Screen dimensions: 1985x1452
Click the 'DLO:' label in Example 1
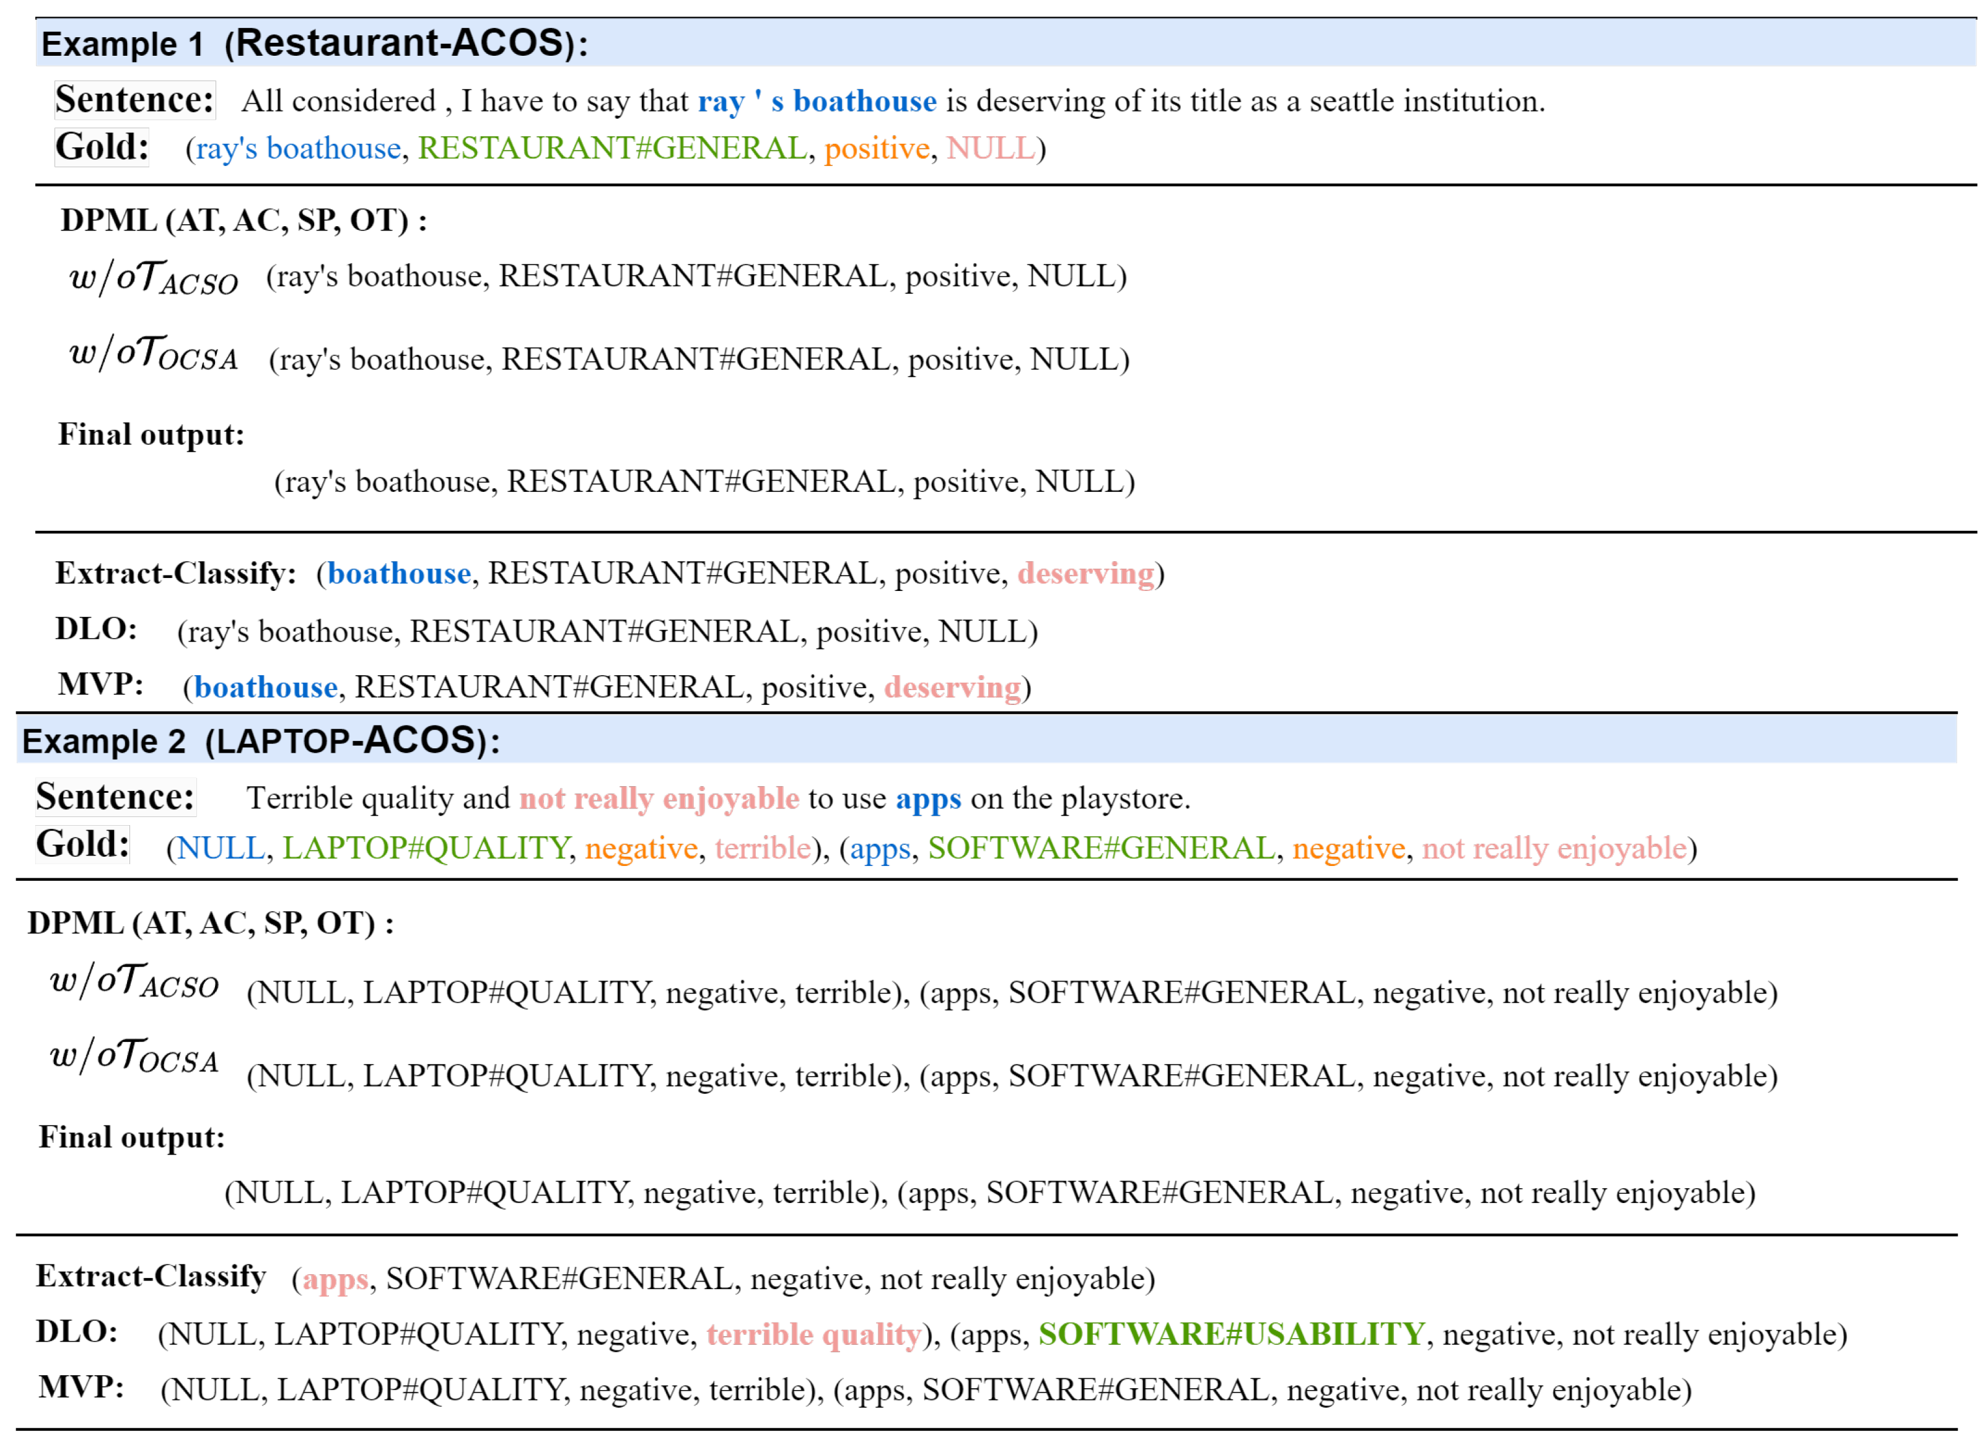click(97, 629)
